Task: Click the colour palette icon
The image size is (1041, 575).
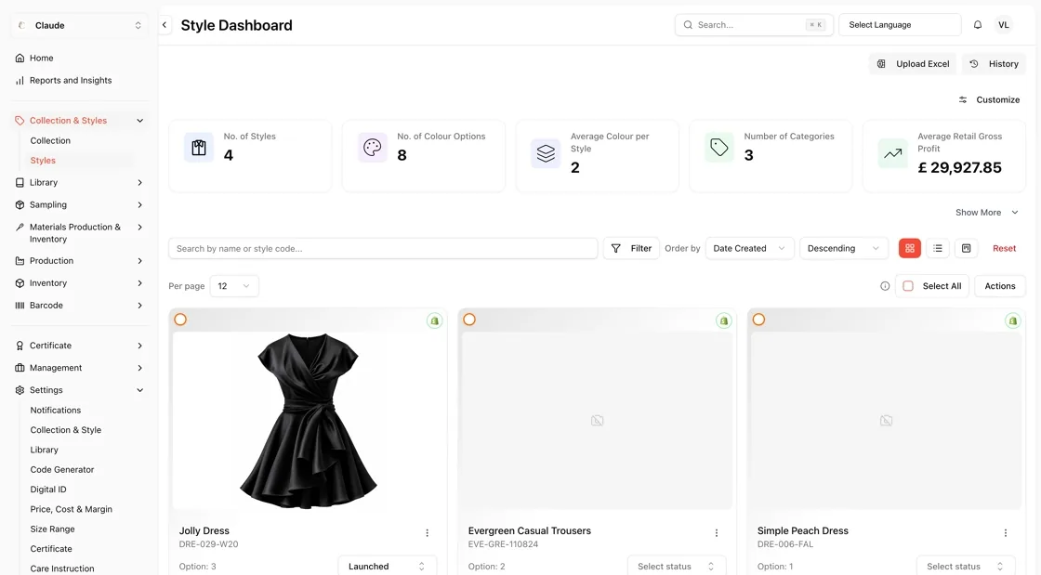Action: click(373, 147)
